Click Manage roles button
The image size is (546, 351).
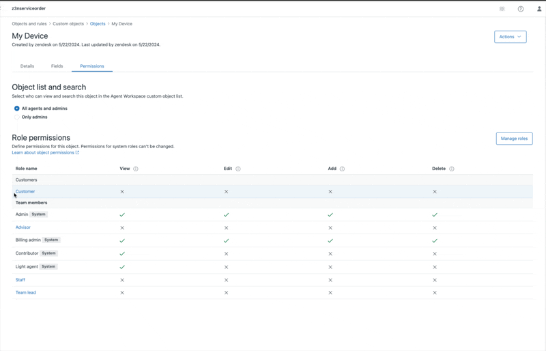515,139
